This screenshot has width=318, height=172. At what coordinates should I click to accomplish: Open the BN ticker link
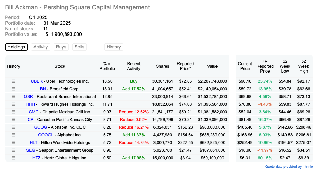[43, 89]
